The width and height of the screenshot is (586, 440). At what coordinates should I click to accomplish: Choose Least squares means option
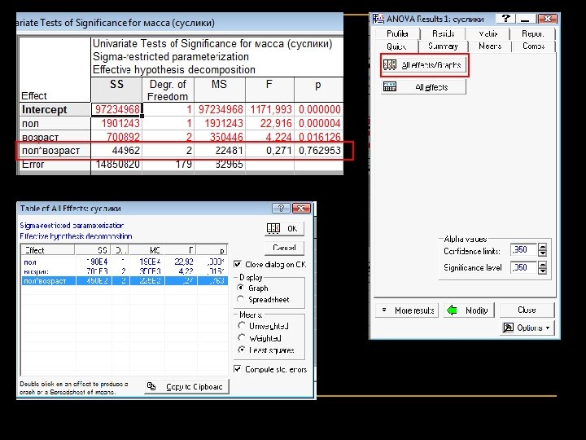[242, 350]
